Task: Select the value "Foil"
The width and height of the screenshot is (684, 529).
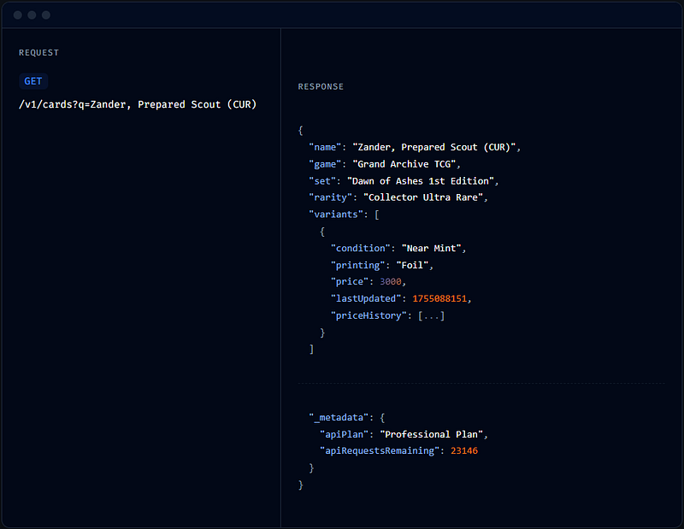Action: coord(412,266)
